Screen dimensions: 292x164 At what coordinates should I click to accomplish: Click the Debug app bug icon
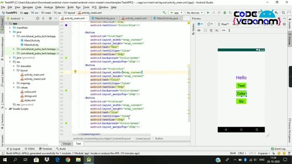[x=225, y=13]
